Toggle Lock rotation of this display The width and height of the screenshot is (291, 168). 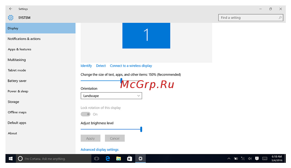pos(85,114)
